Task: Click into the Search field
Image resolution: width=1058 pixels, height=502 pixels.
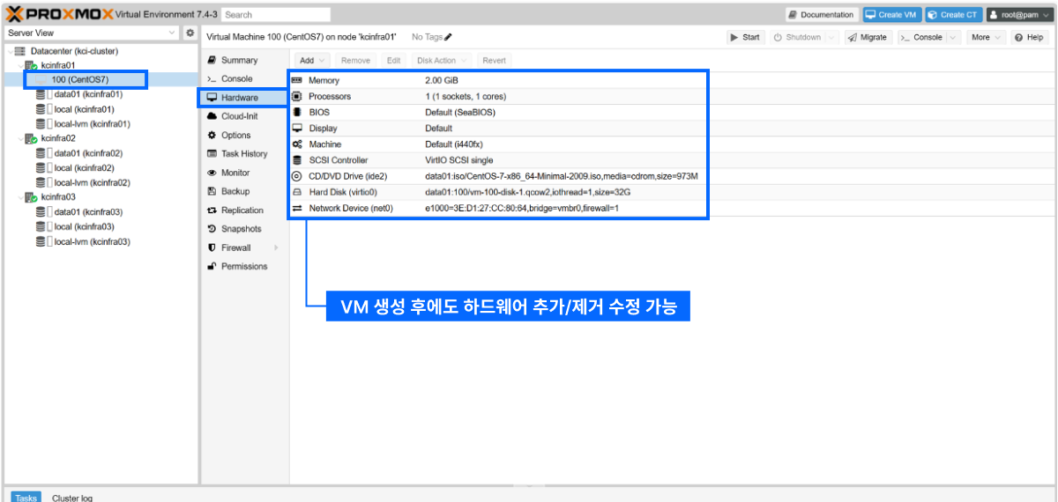Action: pyautogui.click(x=275, y=14)
